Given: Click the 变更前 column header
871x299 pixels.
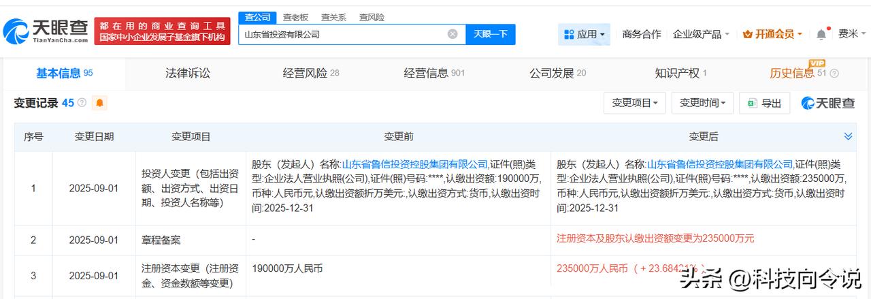Looking at the screenshot, I should tap(398, 137).
